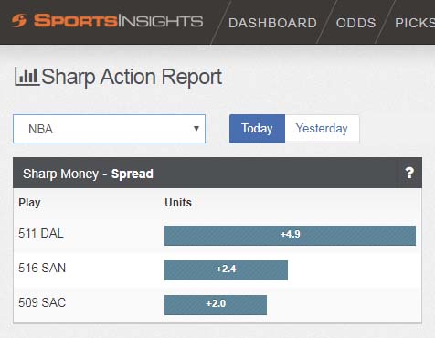Click the bar chart icon beside Sharp Action Report
The height and width of the screenshot is (338, 435).
click(27, 77)
